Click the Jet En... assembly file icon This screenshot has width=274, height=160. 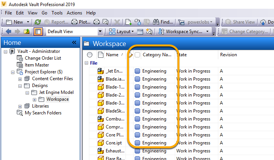(101, 71)
